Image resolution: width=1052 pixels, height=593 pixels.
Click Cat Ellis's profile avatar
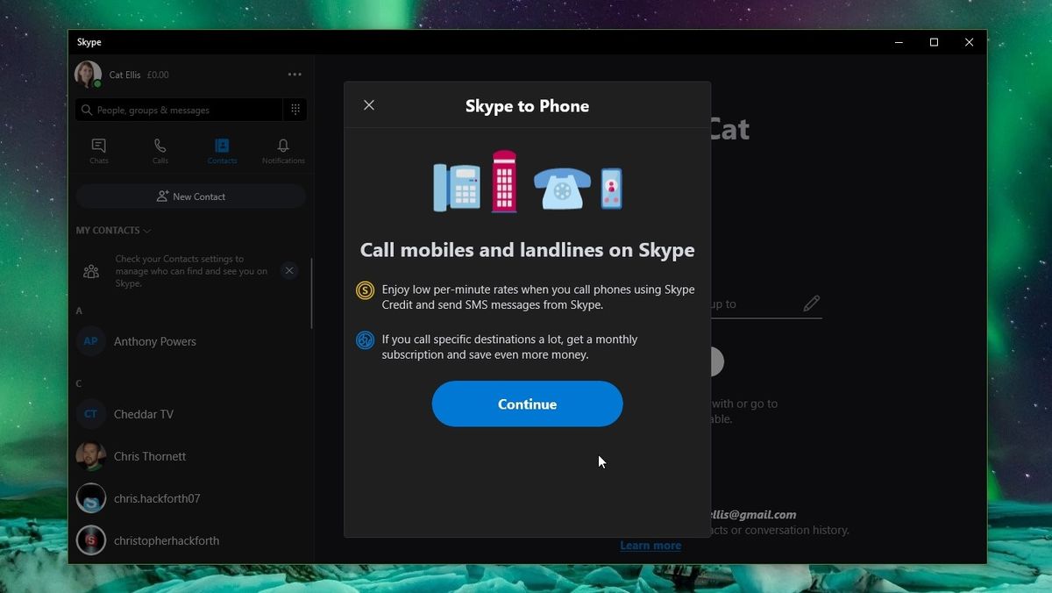87,74
